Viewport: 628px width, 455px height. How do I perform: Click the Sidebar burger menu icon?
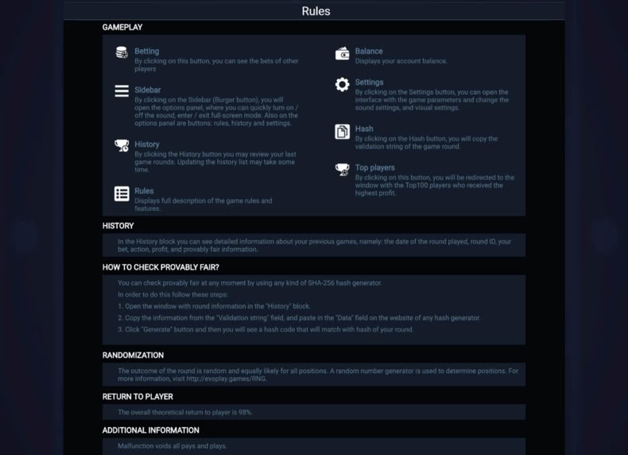[x=122, y=91]
